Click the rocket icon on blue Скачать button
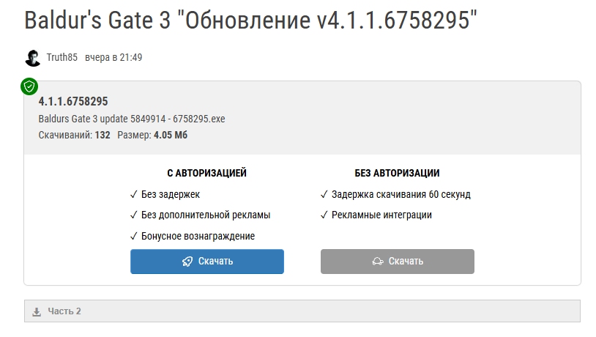596x337 pixels. pyautogui.click(x=187, y=262)
